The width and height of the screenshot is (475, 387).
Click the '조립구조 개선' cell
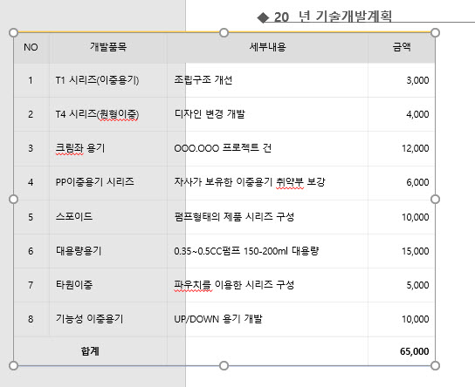click(x=267, y=80)
